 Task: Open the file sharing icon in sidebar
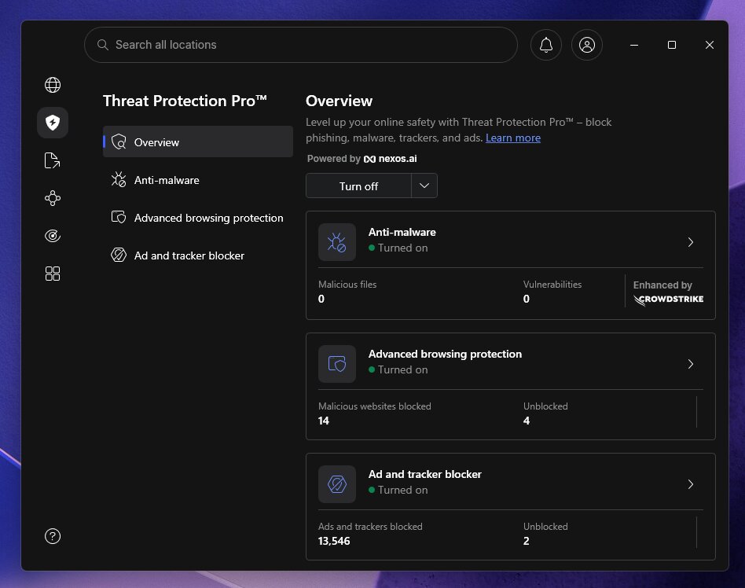click(53, 160)
